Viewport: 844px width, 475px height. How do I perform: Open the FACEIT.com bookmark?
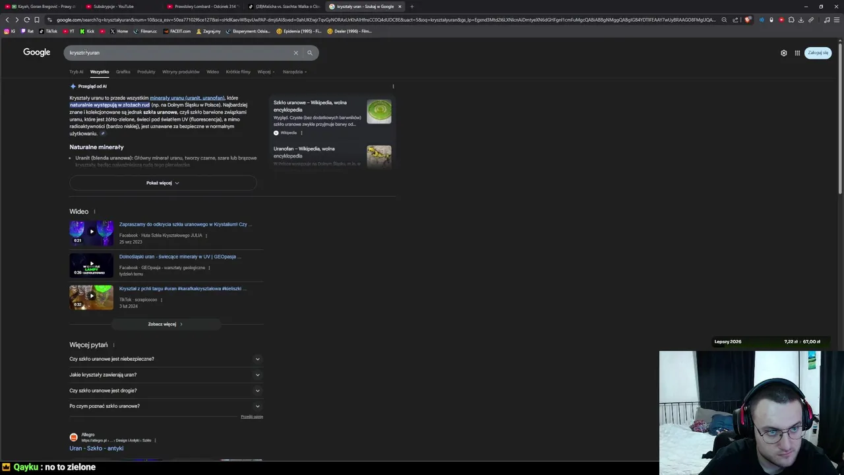[177, 31]
